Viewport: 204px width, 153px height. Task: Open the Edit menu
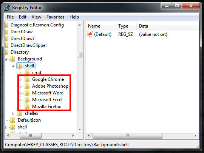23,17
